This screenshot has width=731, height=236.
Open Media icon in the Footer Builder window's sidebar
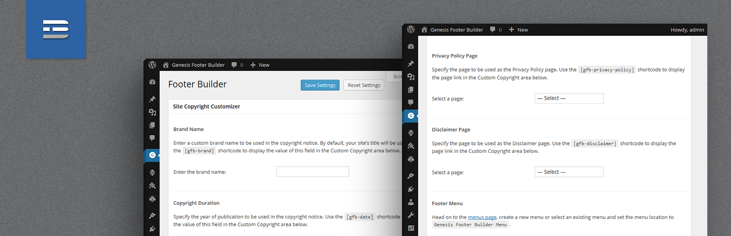pos(152,112)
